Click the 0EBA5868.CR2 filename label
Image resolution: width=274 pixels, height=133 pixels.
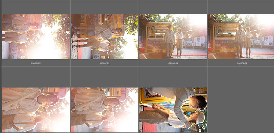pyautogui.click(x=173, y=63)
